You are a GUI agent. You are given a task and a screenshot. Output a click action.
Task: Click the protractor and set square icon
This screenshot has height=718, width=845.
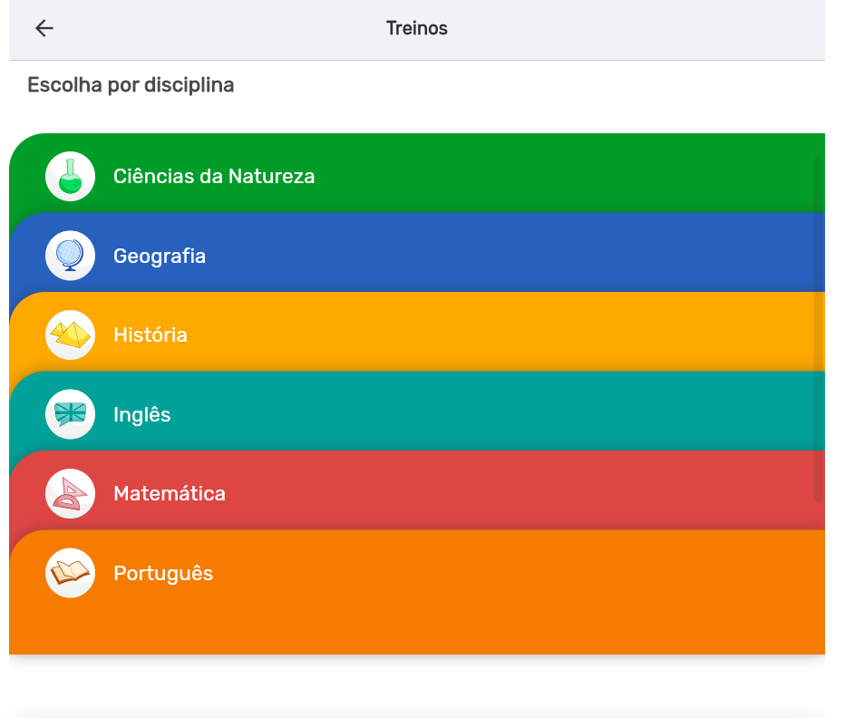70,494
